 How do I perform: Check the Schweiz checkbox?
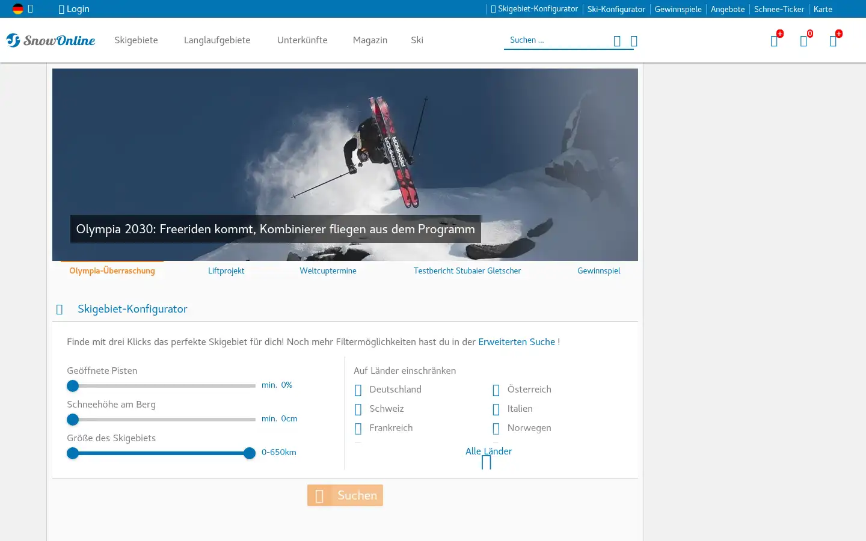click(x=358, y=409)
